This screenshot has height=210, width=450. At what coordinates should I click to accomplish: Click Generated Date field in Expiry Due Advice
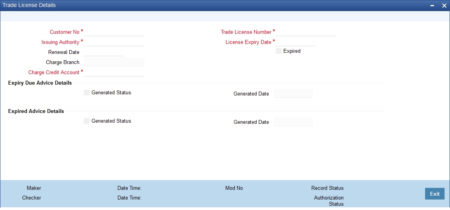coord(293,93)
